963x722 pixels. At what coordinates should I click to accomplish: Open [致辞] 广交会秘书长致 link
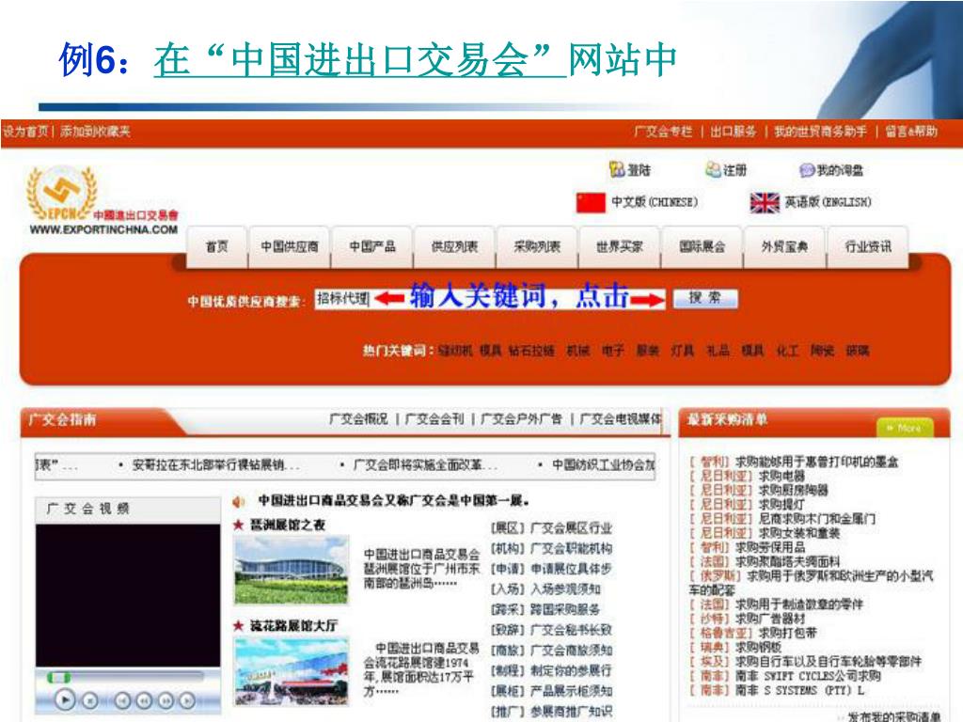(551, 630)
